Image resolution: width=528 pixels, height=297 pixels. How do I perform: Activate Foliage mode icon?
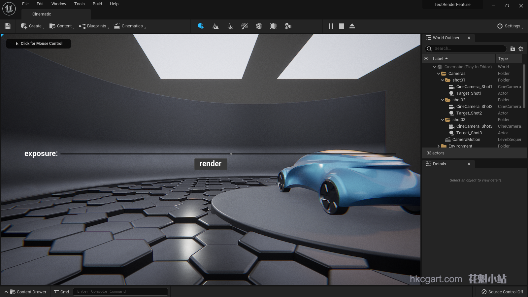click(x=230, y=26)
